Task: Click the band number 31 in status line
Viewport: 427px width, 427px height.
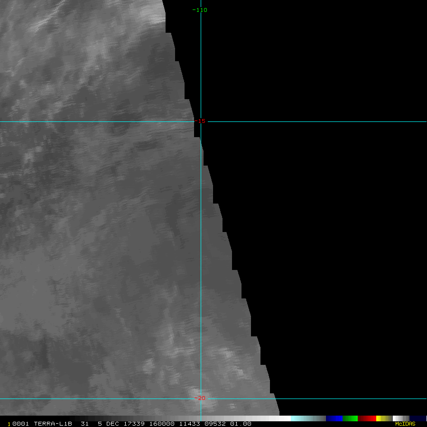Action: [x=84, y=424]
